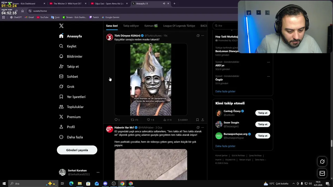333x187 pixels.
Task: Click the X logo in the sidebar
Action: point(61,26)
